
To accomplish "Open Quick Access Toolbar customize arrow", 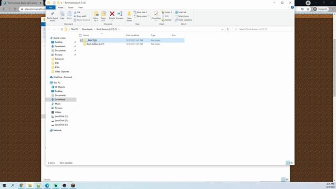I will coord(61,3).
